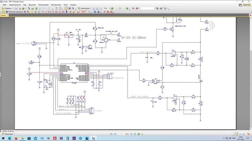Open the Файл menu

[5, 5]
